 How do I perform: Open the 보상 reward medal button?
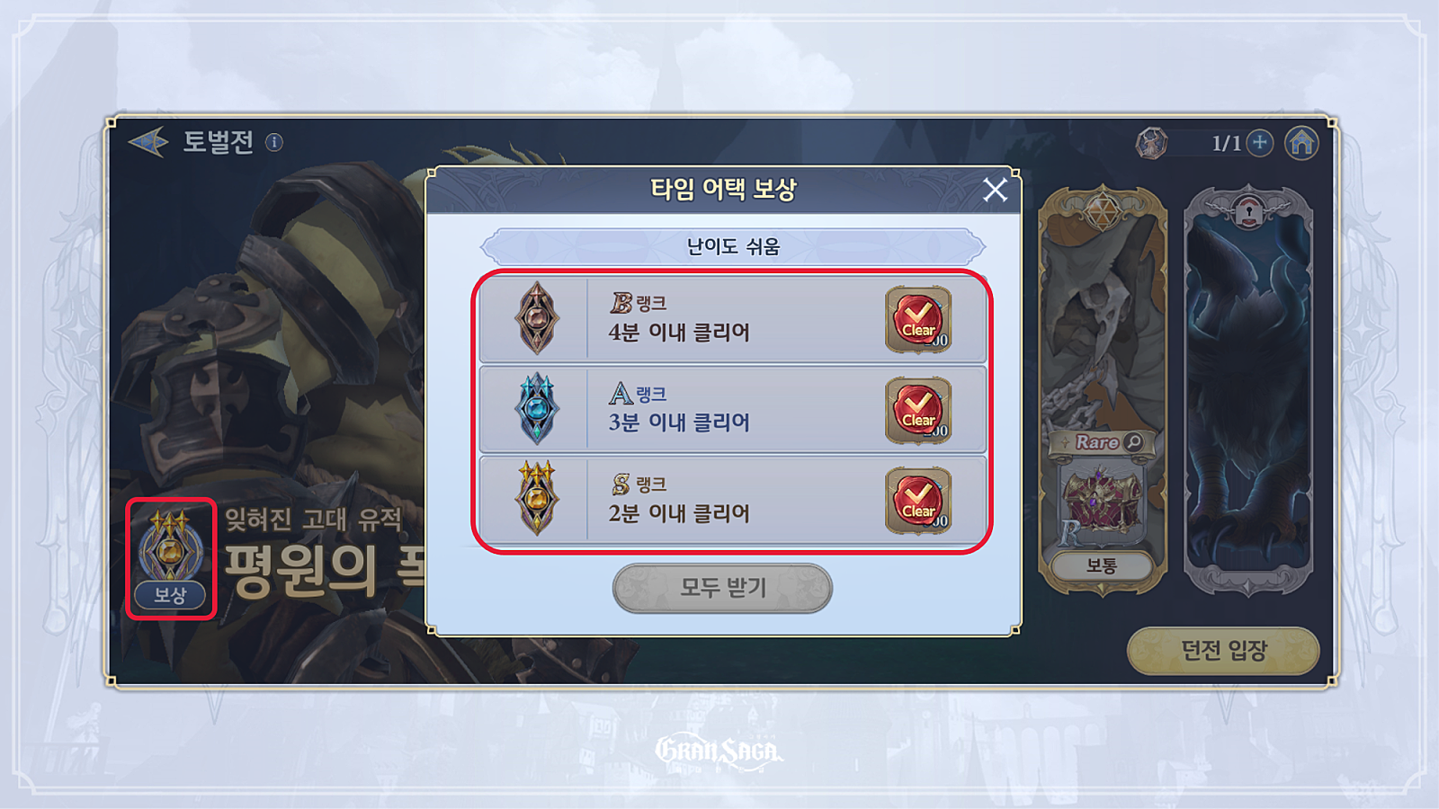(170, 559)
